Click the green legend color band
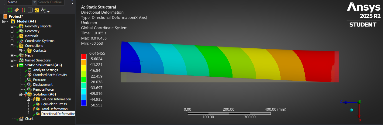This screenshot has height=125, width=383. (83, 79)
